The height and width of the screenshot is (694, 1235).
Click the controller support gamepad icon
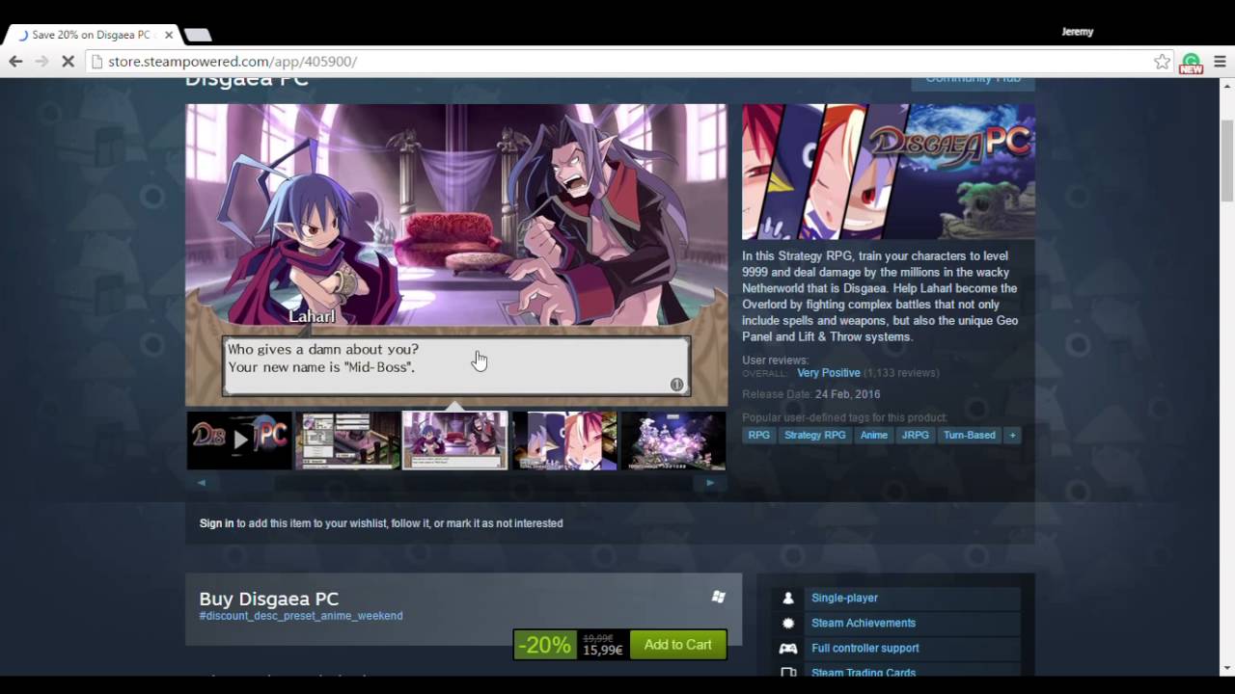788,648
